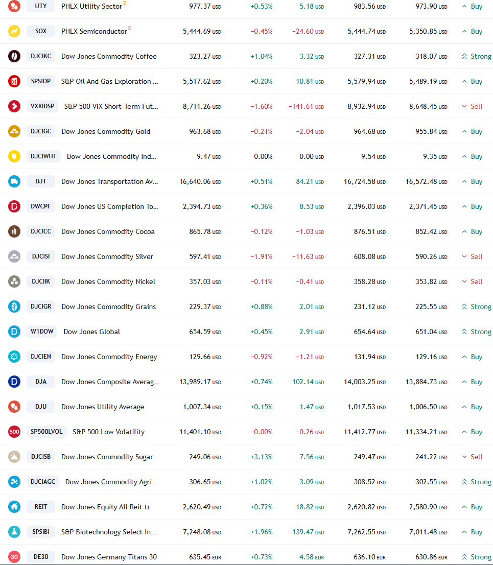
Task: Open the DWCPF ticker badge
Action: click(x=41, y=206)
